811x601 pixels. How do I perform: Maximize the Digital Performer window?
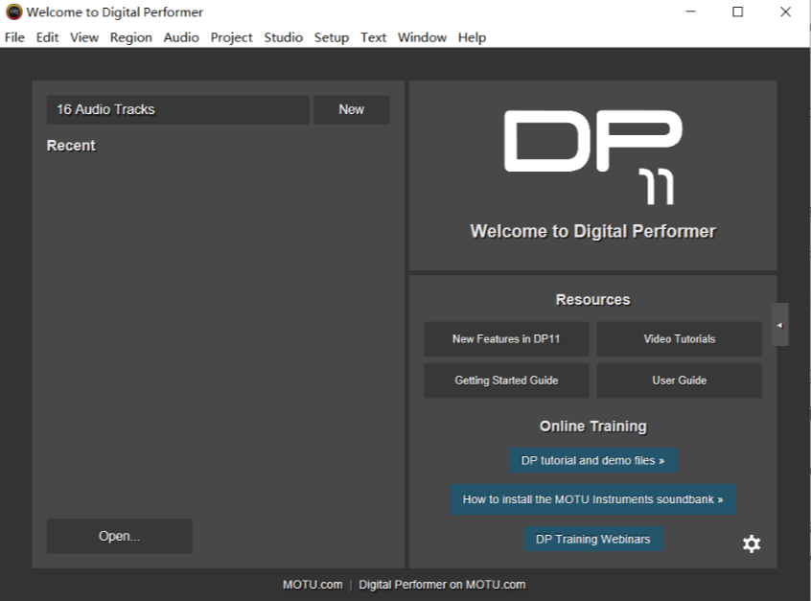pos(737,12)
